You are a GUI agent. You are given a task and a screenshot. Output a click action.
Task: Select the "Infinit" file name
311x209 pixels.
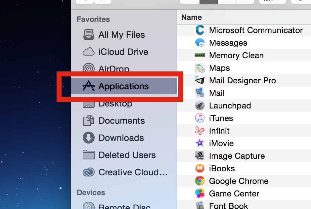coord(219,131)
